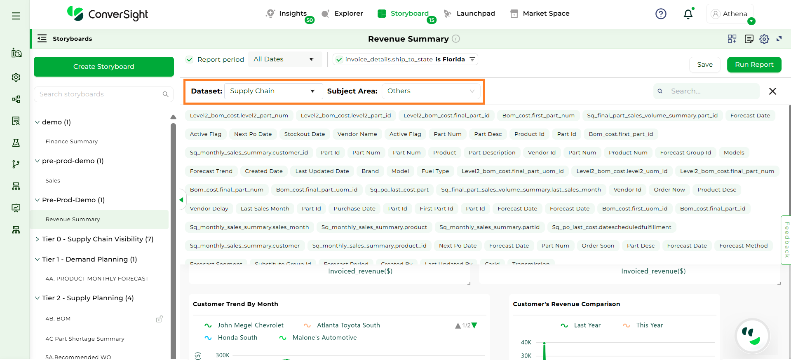This screenshot has width=791, height=360.
Task: Click the Search storyboards input field
Action: [x=96, y=94]
